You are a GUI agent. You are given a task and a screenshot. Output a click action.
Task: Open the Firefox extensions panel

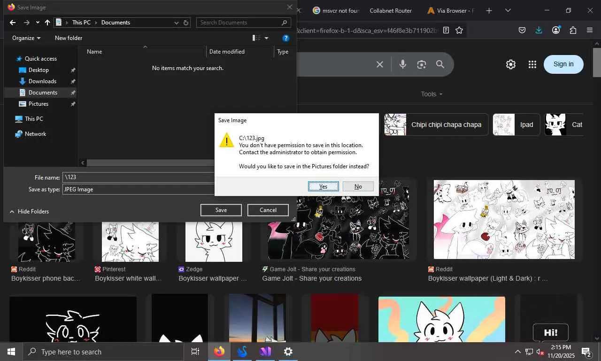(x=573, y=30)
